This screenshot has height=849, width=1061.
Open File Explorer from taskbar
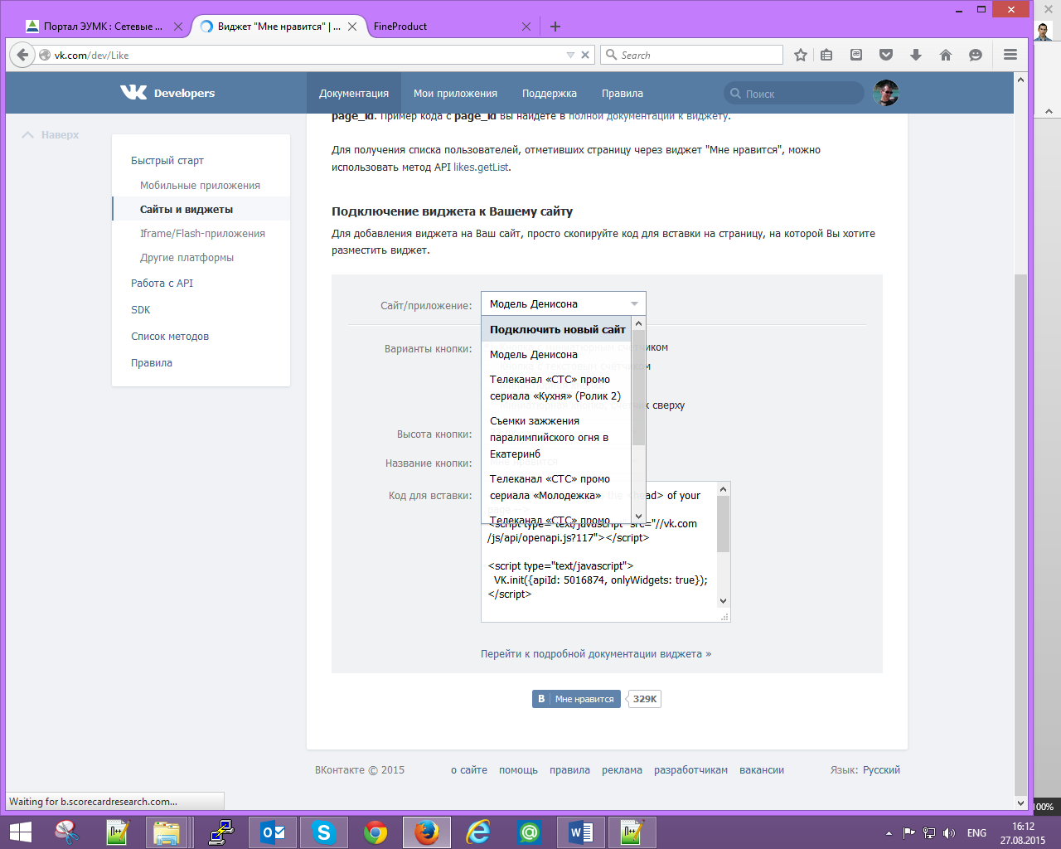[167, 832]
